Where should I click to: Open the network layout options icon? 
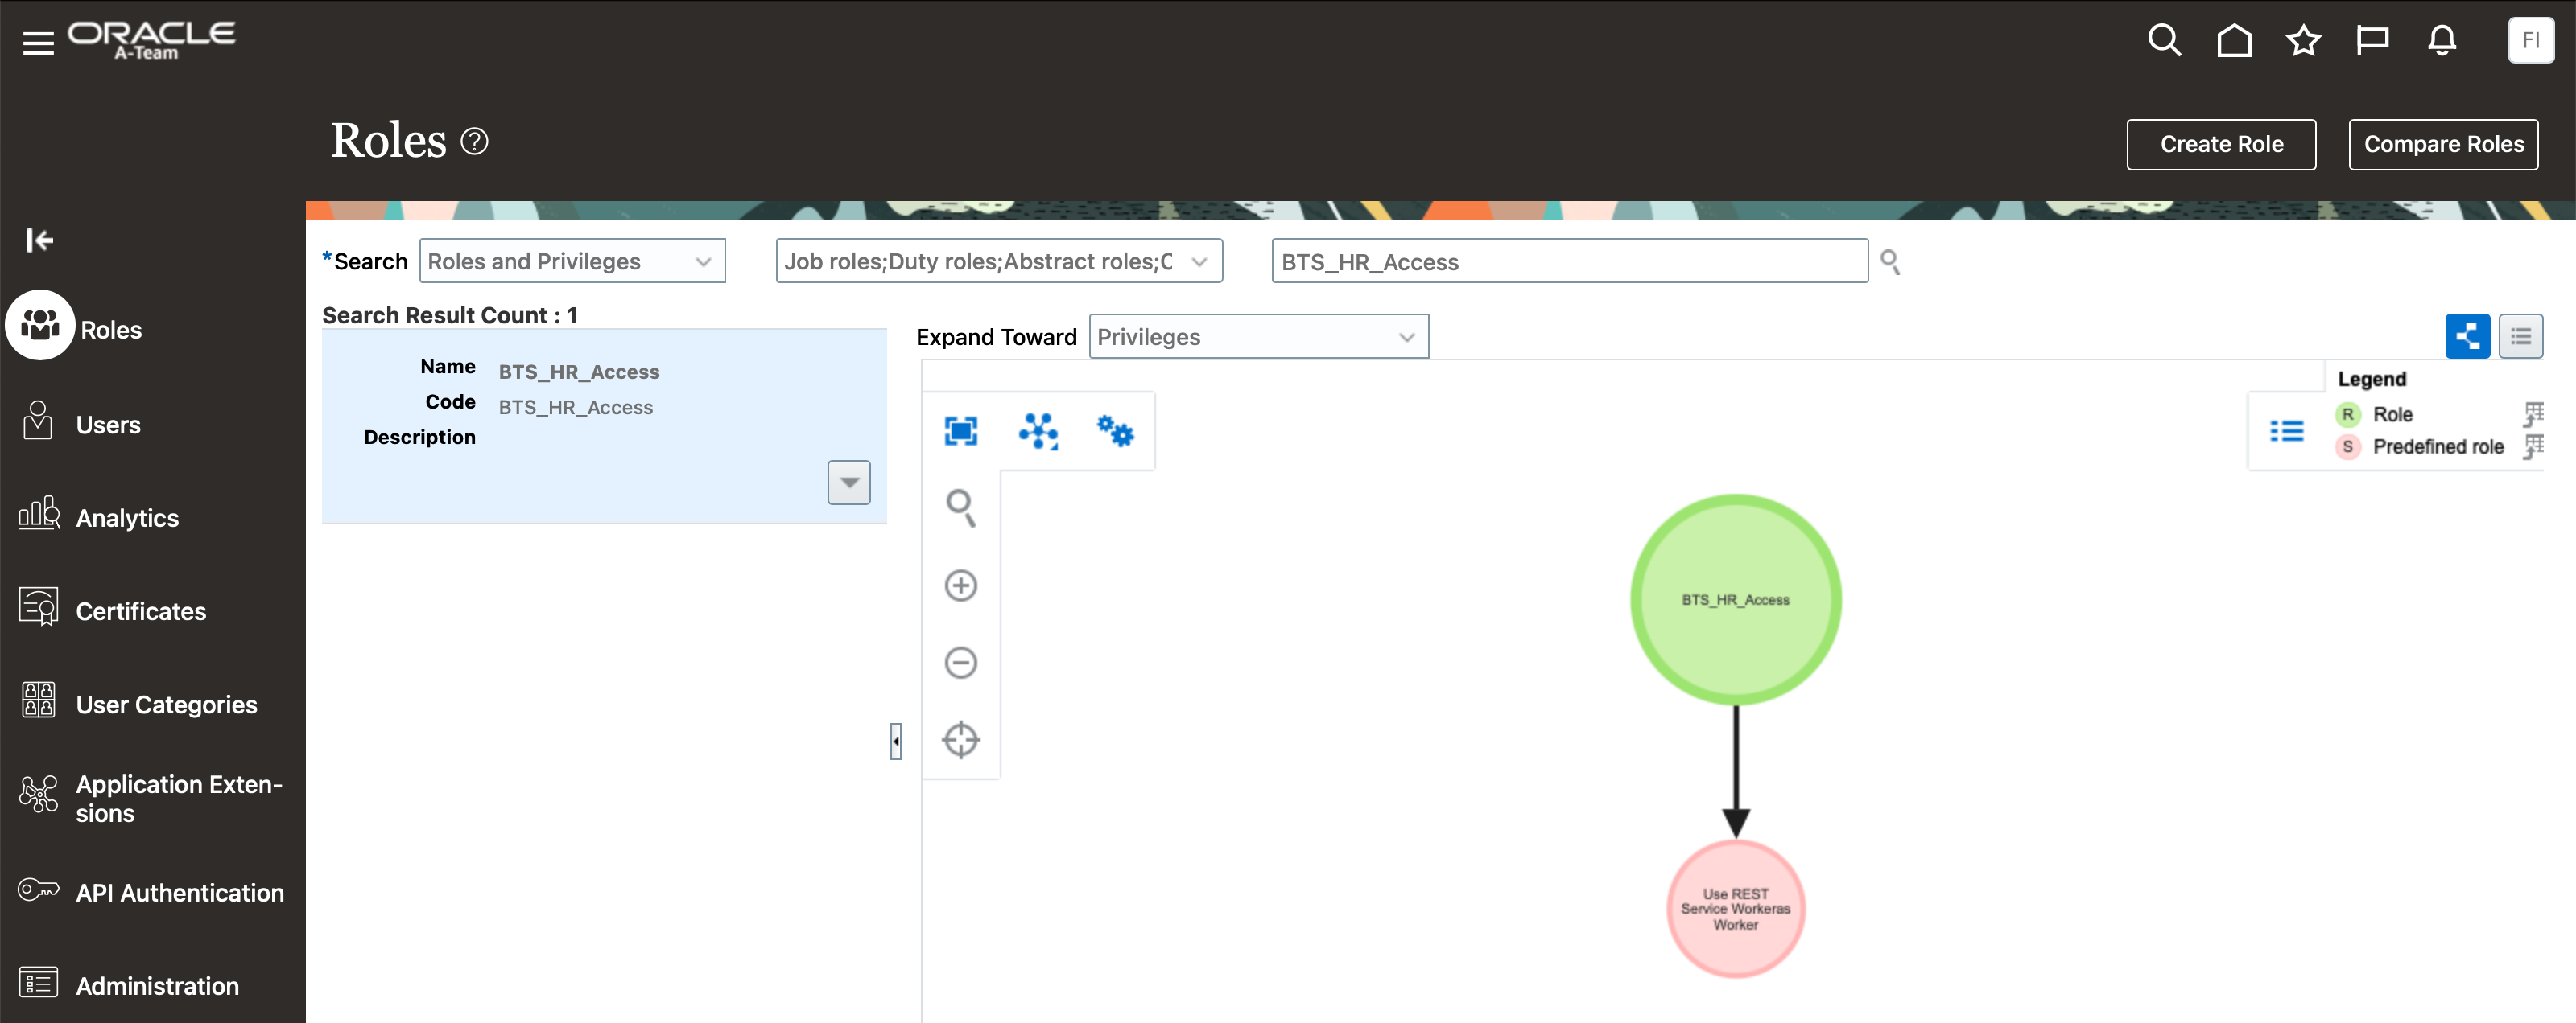(x=1038, y=430)
